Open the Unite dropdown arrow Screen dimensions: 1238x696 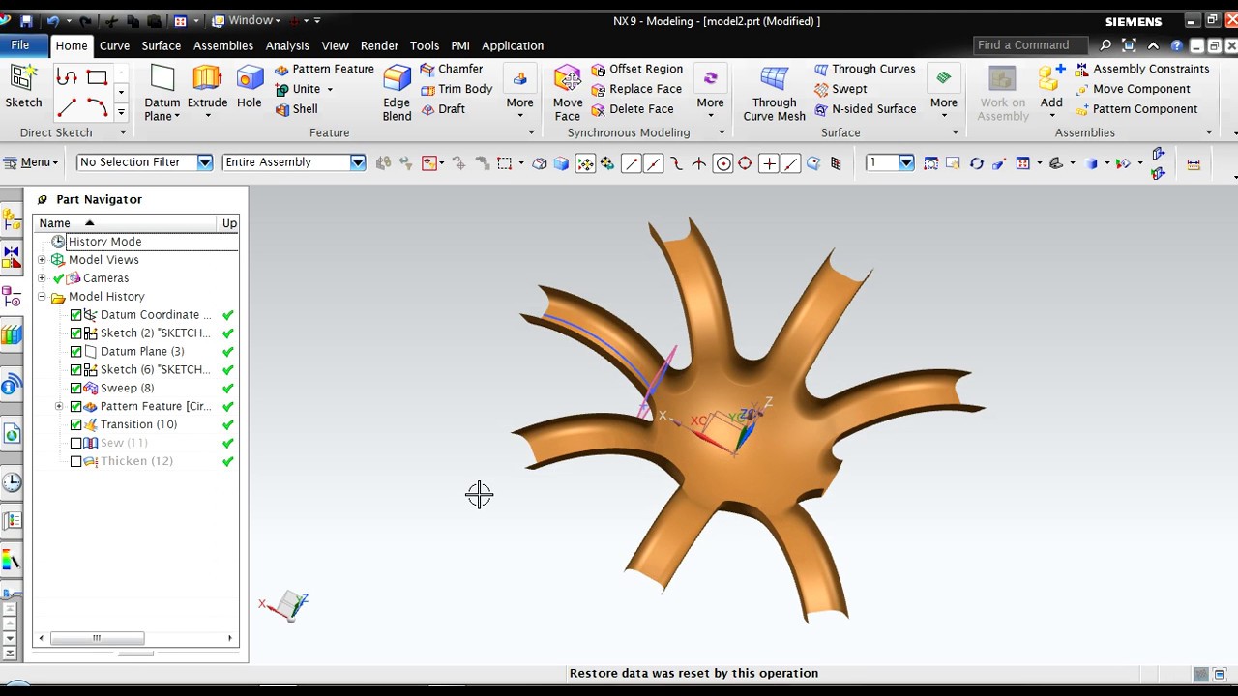(x=330, y=90)
